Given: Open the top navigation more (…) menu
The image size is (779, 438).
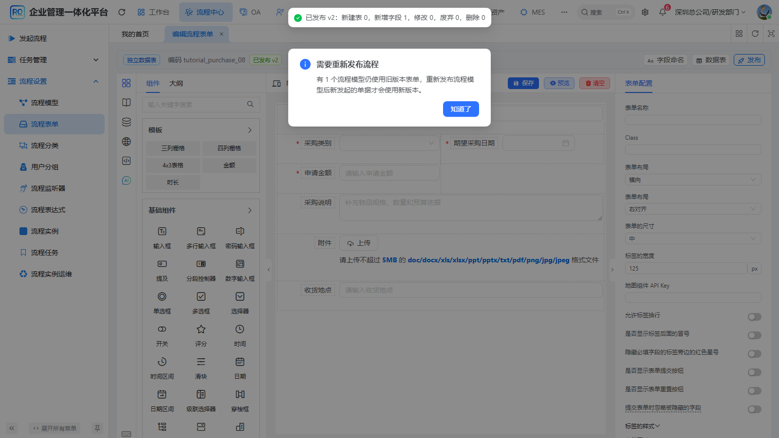Looking at the screenshot, I should click(564, 12).
